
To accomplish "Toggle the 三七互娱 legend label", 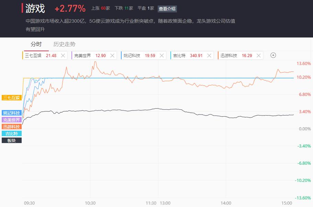I will [x=12, y=98].
